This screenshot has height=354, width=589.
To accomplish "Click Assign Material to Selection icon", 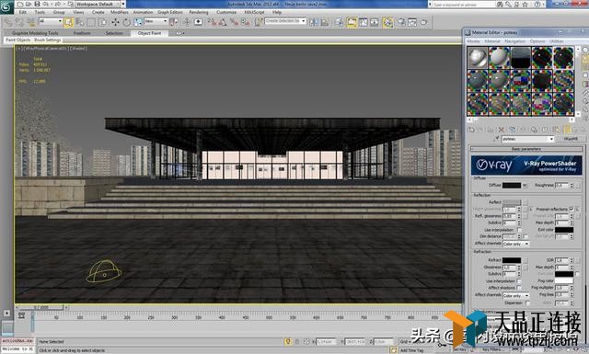I will click(x=491, y=130).
